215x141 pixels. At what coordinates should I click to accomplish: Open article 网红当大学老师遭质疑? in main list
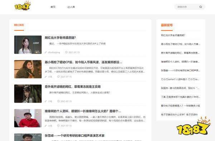click(60, 38)
